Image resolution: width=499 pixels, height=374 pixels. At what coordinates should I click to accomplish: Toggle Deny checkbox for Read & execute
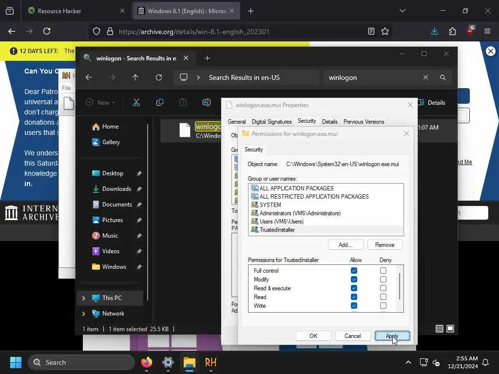tap(383, 288)
